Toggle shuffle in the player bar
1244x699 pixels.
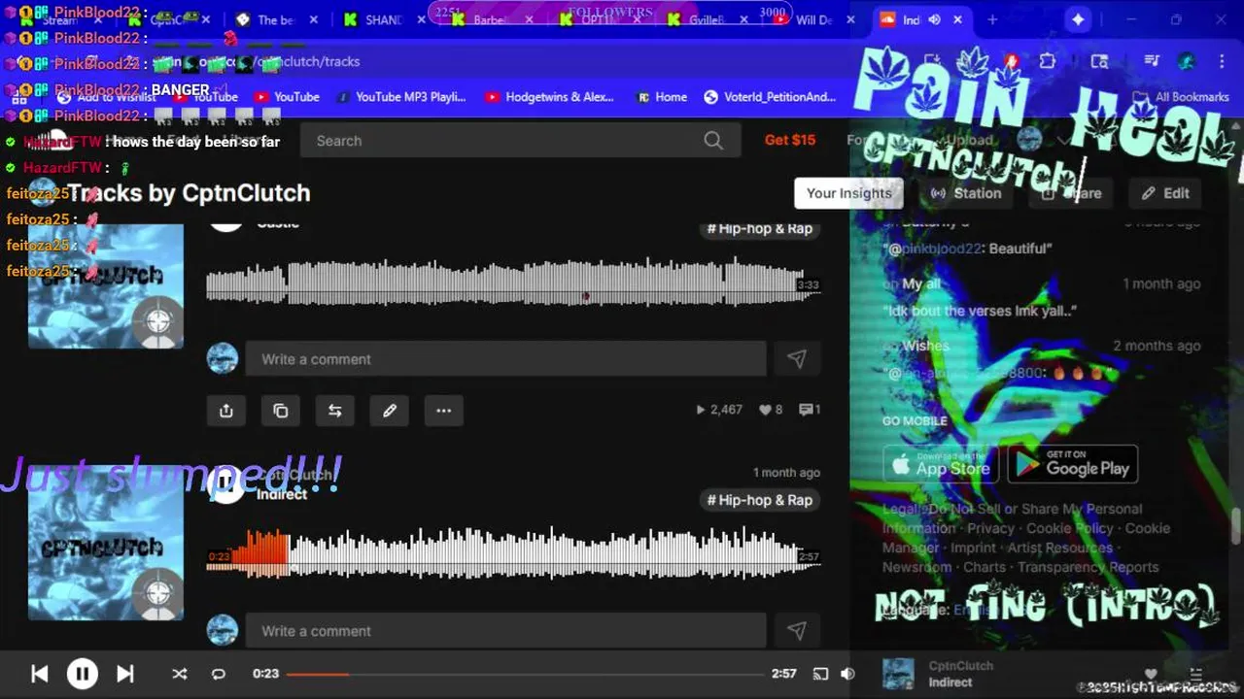click(180, 674)
